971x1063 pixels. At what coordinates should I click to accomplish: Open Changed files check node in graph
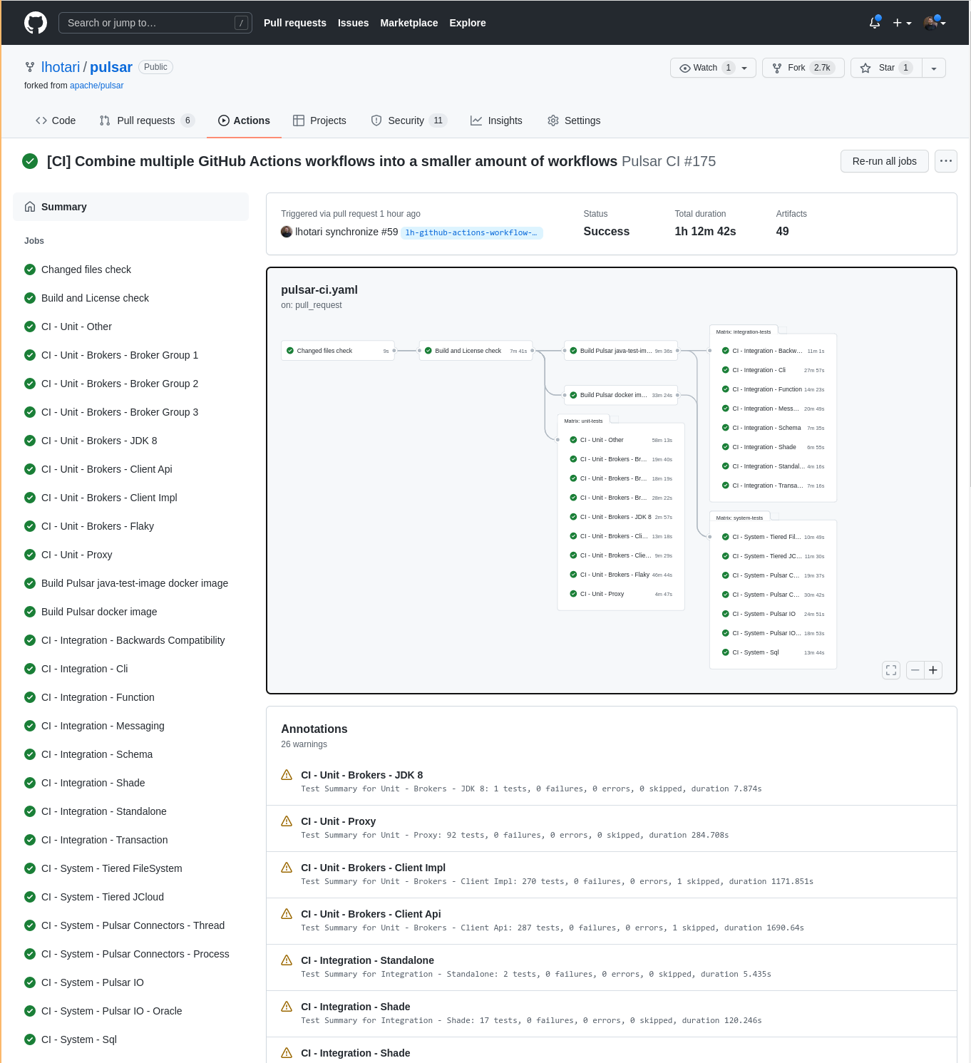tap(338, 351)
